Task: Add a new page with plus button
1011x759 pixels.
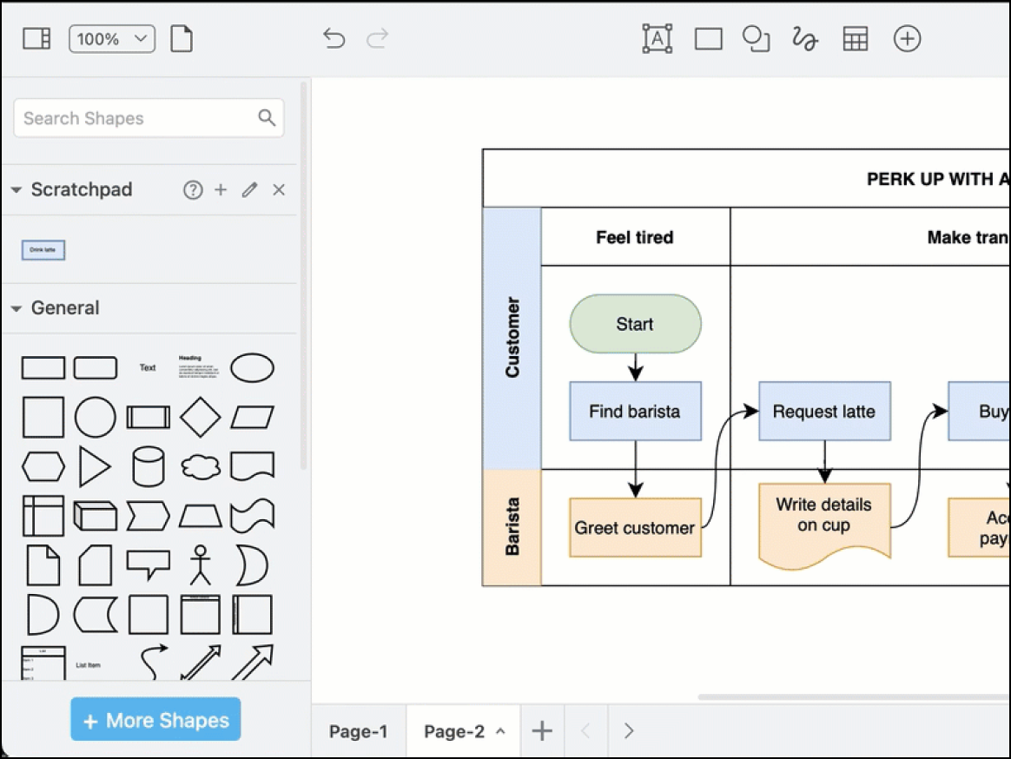Action: (x=542, y=730)
